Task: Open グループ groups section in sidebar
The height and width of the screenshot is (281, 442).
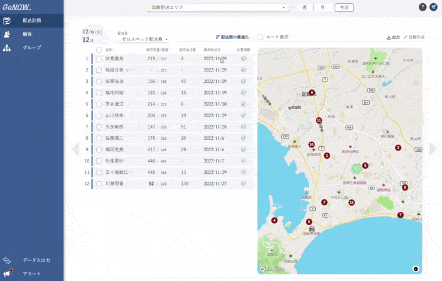Action: pos(31,48)
